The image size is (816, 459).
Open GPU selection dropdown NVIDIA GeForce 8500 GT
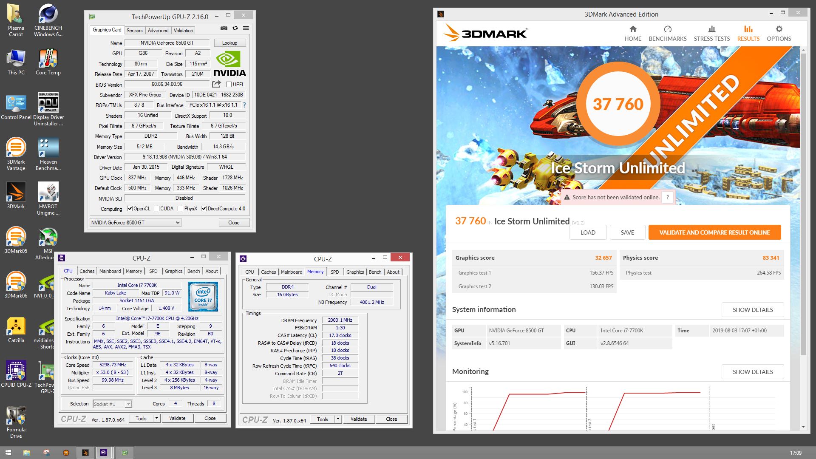click(x=136, y=223)
